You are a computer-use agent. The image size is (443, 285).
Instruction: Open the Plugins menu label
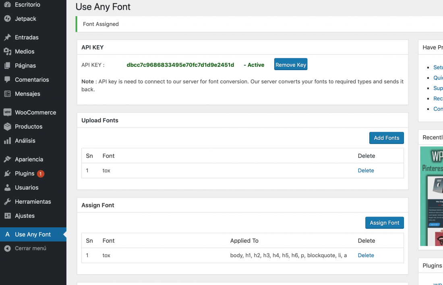click(x=25, y=173)
